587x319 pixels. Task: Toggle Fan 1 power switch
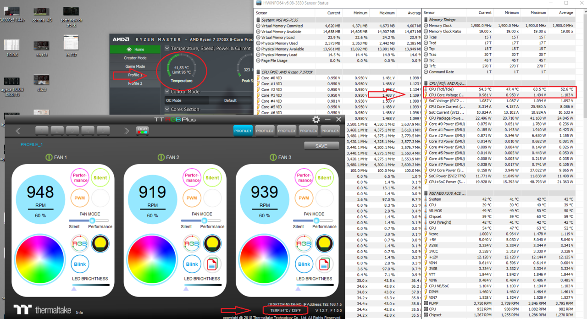(x=49, y=157)
